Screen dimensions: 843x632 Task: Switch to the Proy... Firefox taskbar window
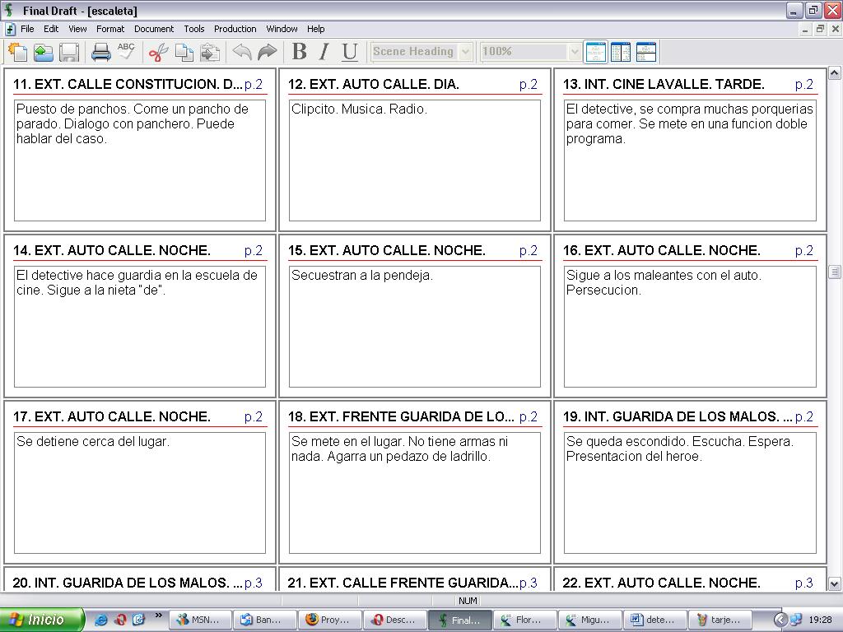[329, 620]
